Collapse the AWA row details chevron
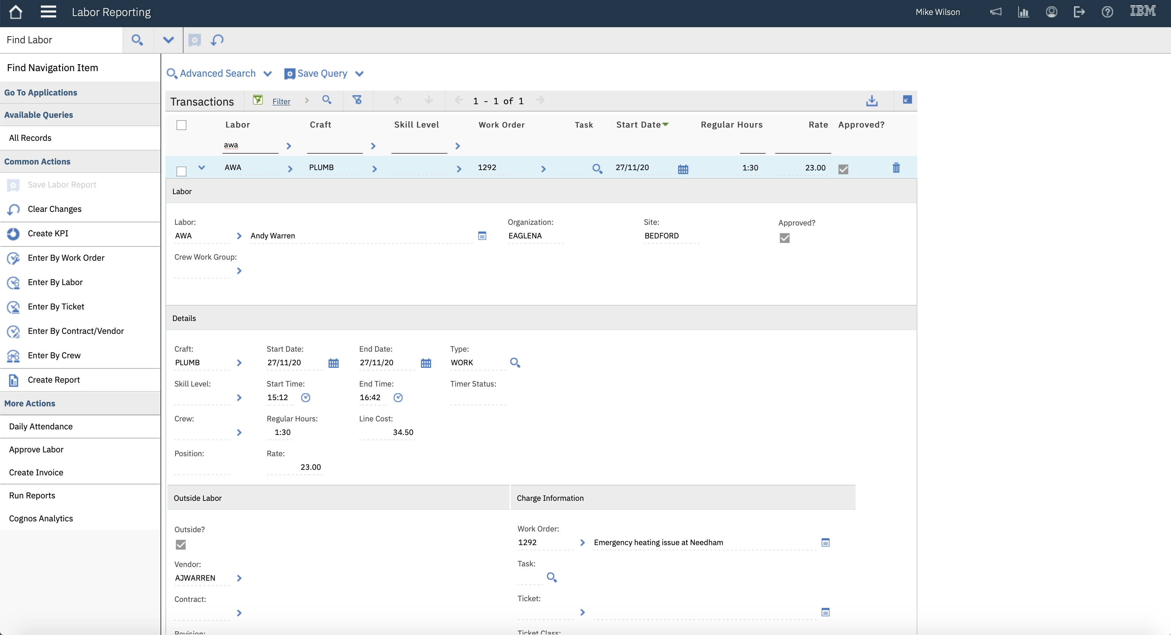Viewport: 1171px width, 635px height. coord(202,168)
